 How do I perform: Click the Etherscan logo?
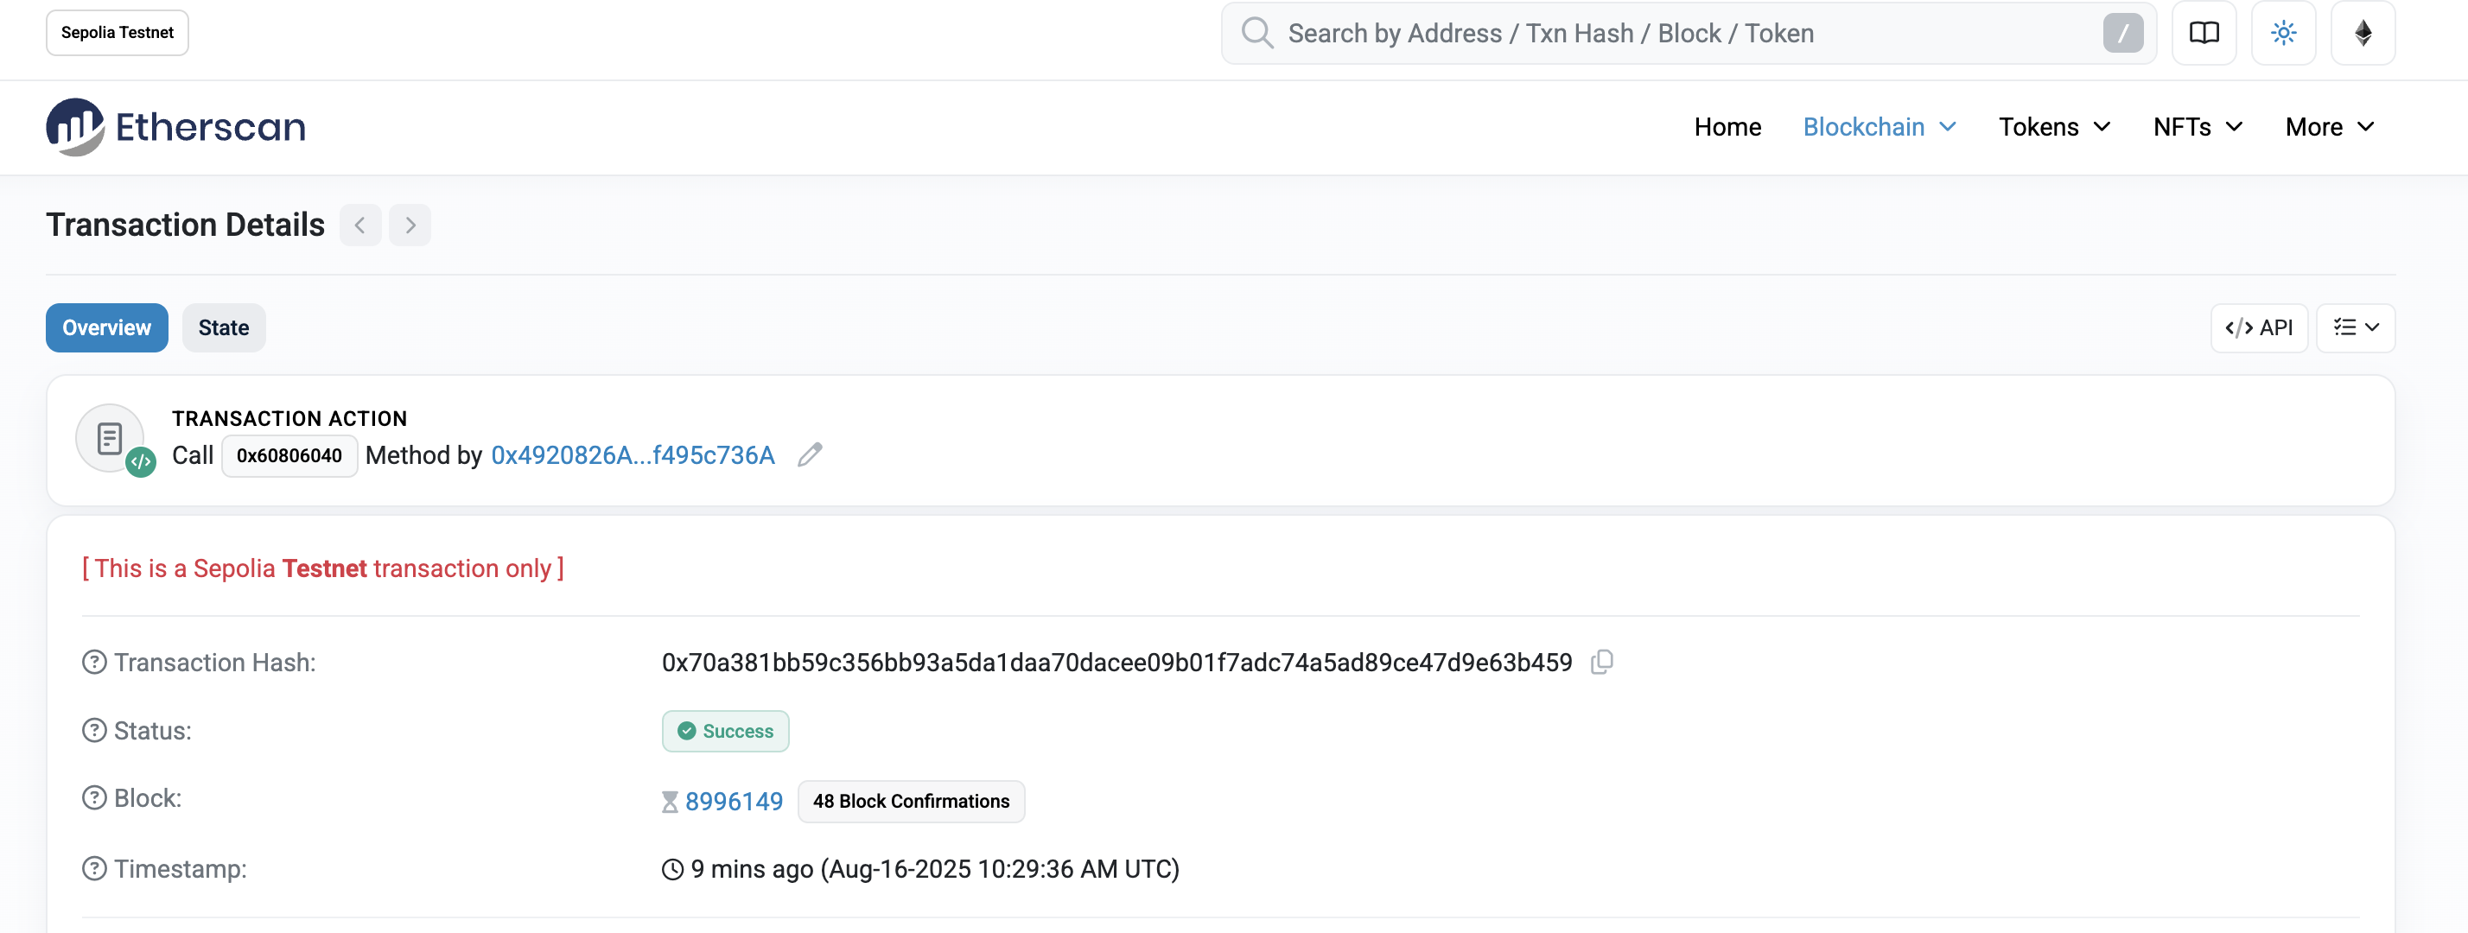[175, 126]
